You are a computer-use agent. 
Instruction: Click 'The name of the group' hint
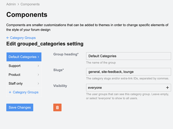point(101,63)
